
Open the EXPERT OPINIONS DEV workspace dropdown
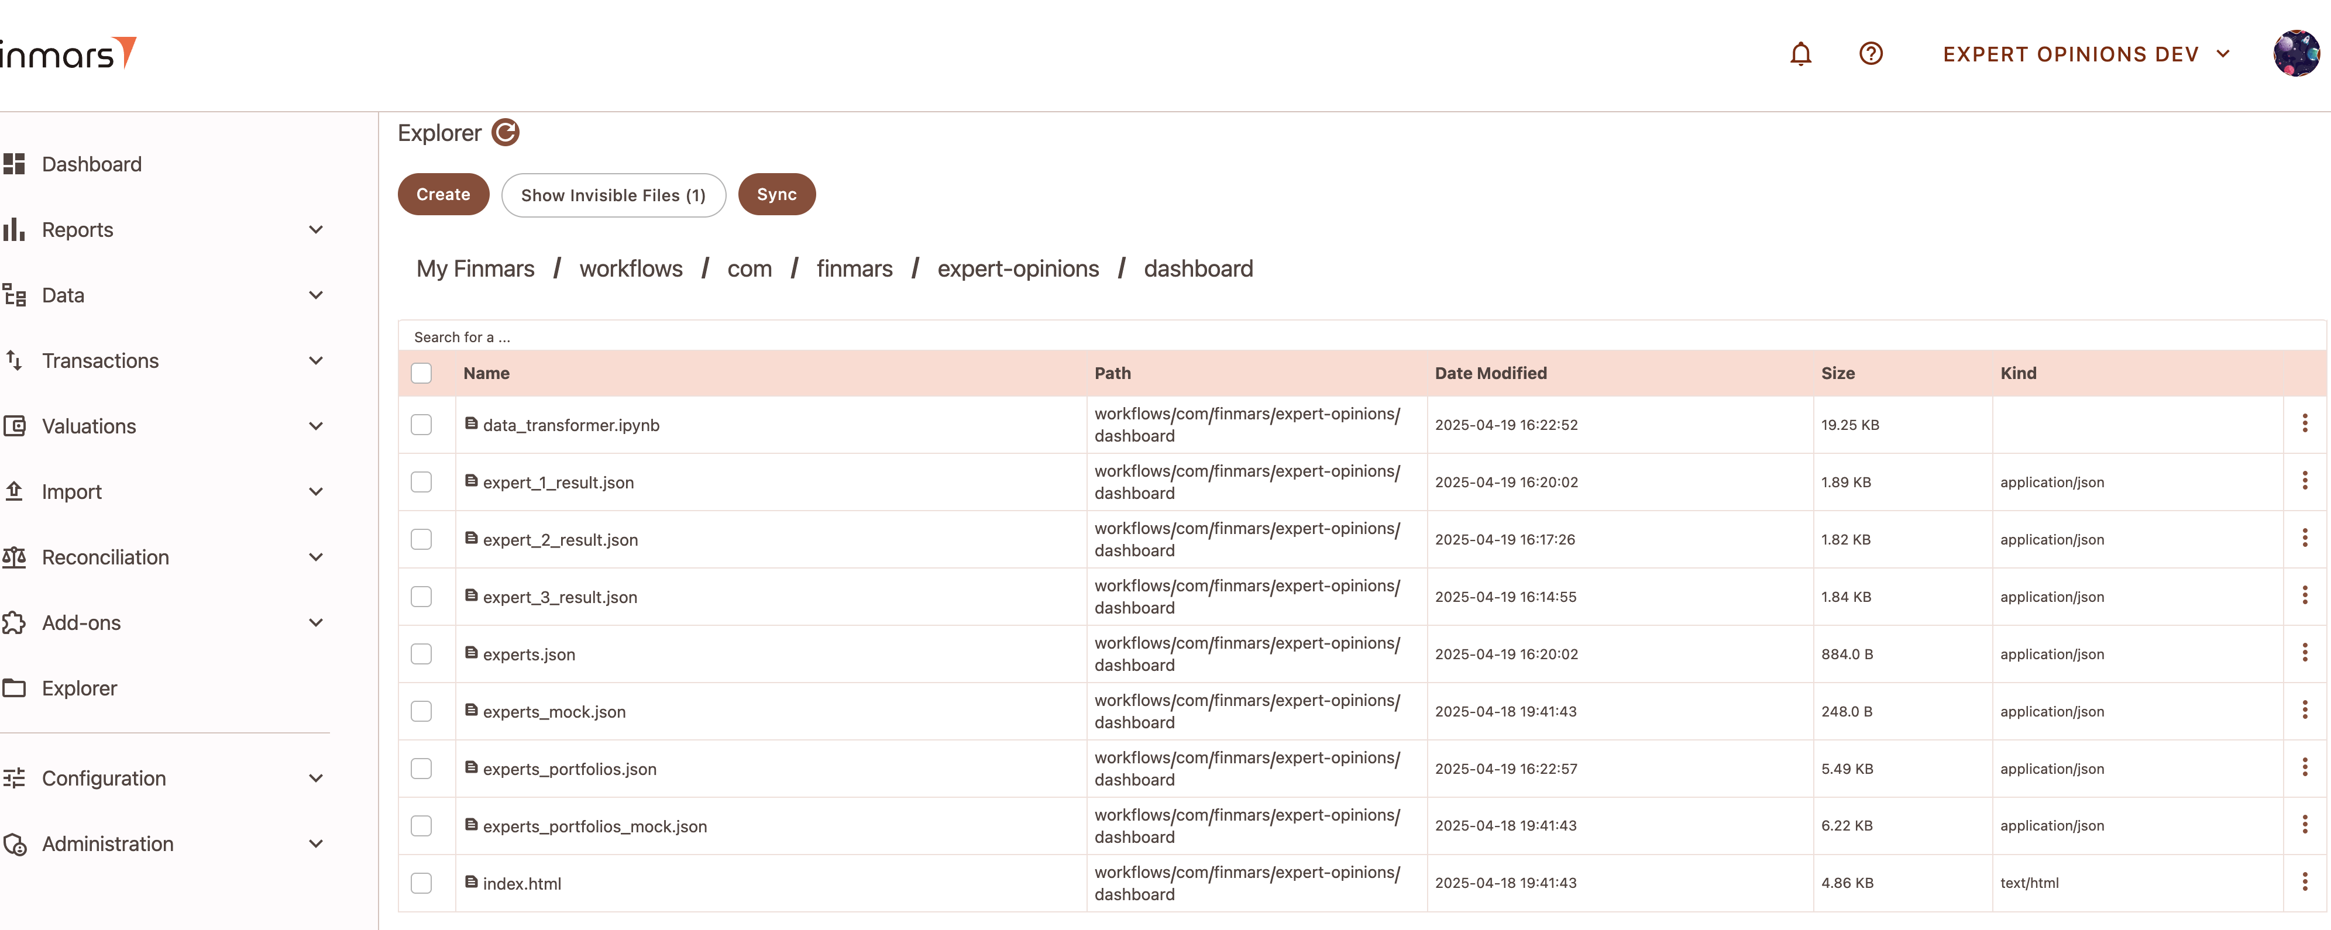pyautogui.click(x=2086, y=54)
